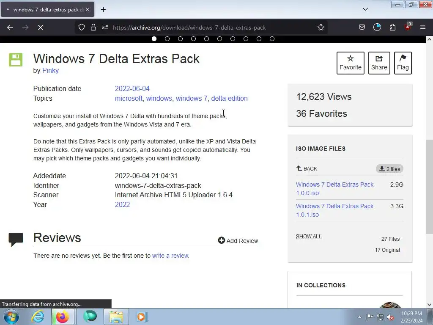433x325 pixels.
Task: Open the Extensions puzzle icon
Action: coord(392,28)
